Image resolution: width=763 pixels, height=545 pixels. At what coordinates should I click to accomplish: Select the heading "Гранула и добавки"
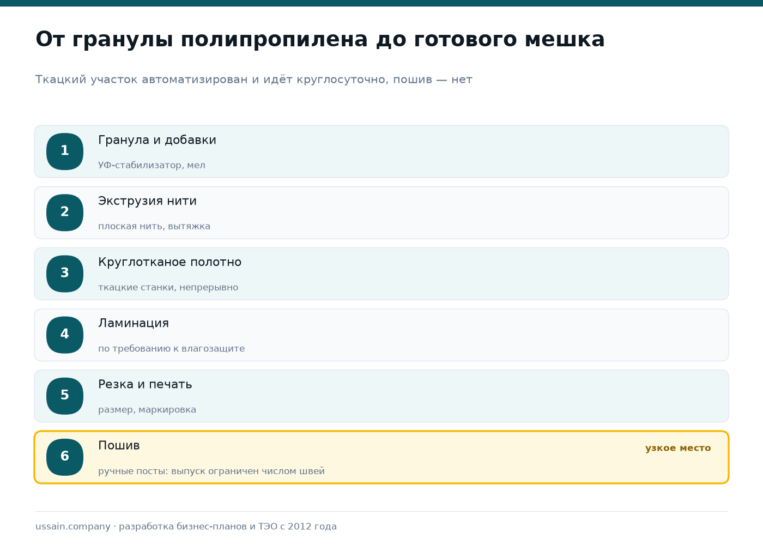157,140
